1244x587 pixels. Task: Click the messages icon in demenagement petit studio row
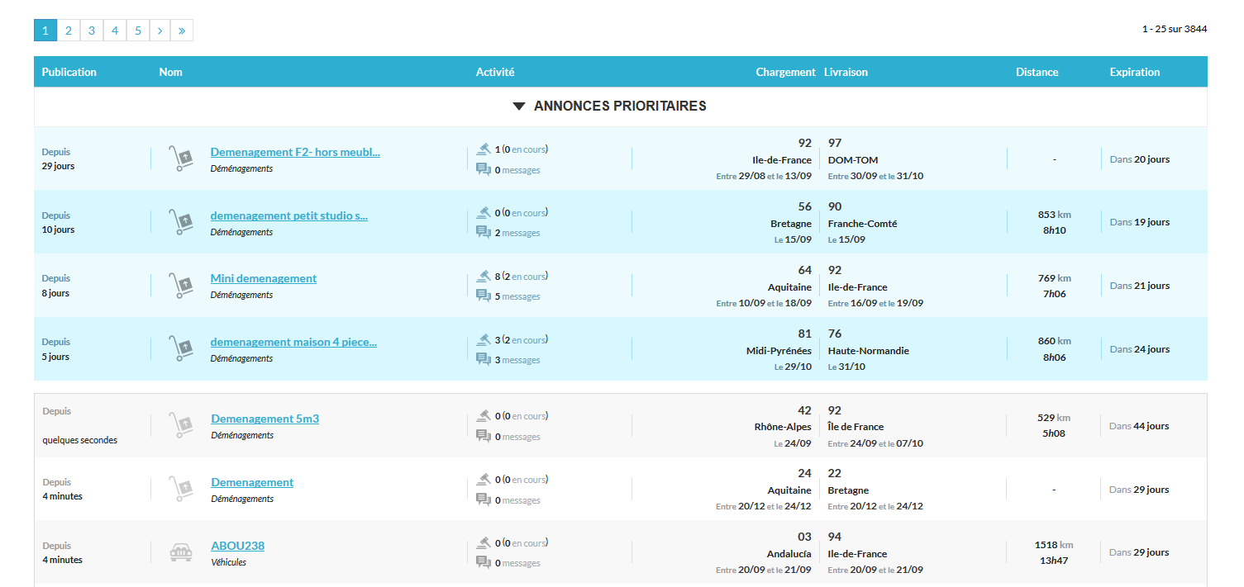pos(484,233)
